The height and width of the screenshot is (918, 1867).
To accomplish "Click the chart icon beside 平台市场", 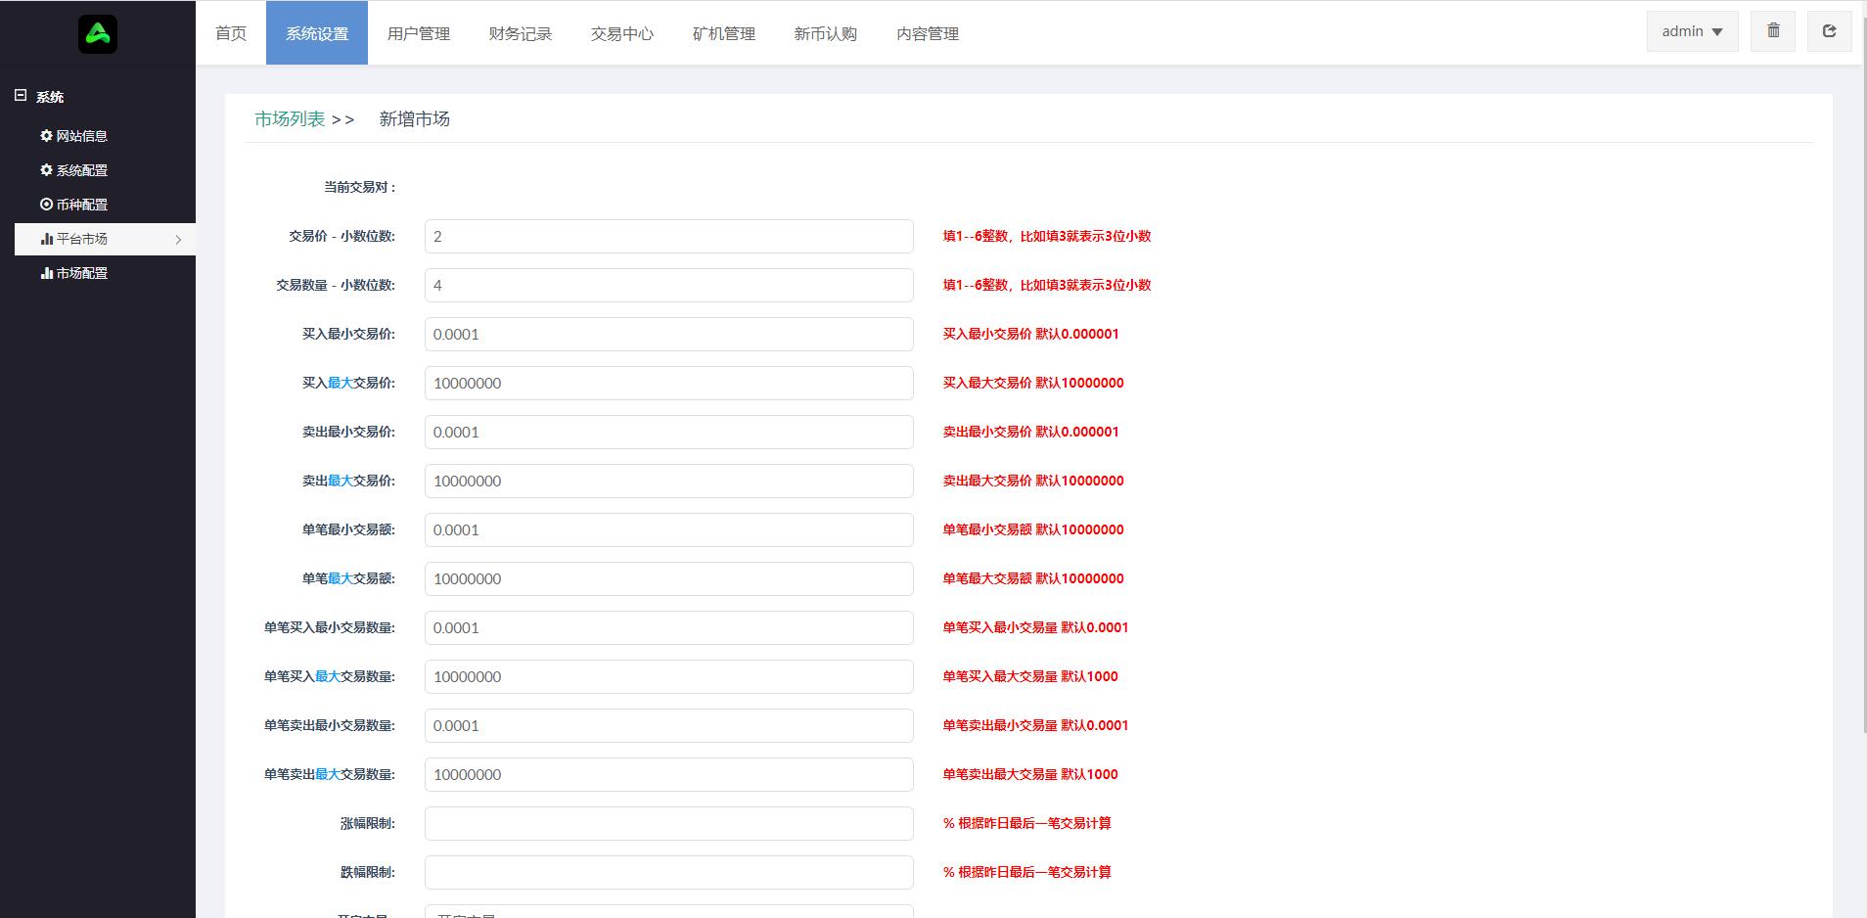I will click(49, 239).
